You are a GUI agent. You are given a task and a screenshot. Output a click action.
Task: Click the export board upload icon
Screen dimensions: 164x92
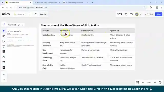[x=36, y=14]
